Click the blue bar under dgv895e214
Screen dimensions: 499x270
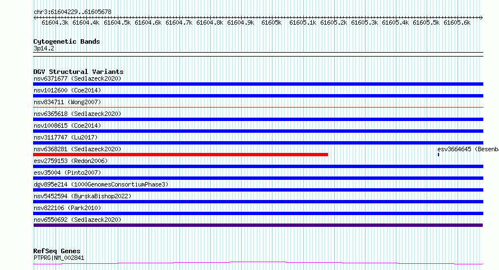258,190
